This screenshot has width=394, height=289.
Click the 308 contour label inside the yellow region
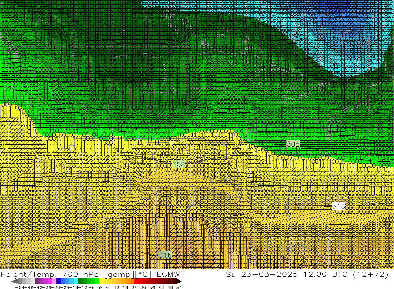[178, 164]
